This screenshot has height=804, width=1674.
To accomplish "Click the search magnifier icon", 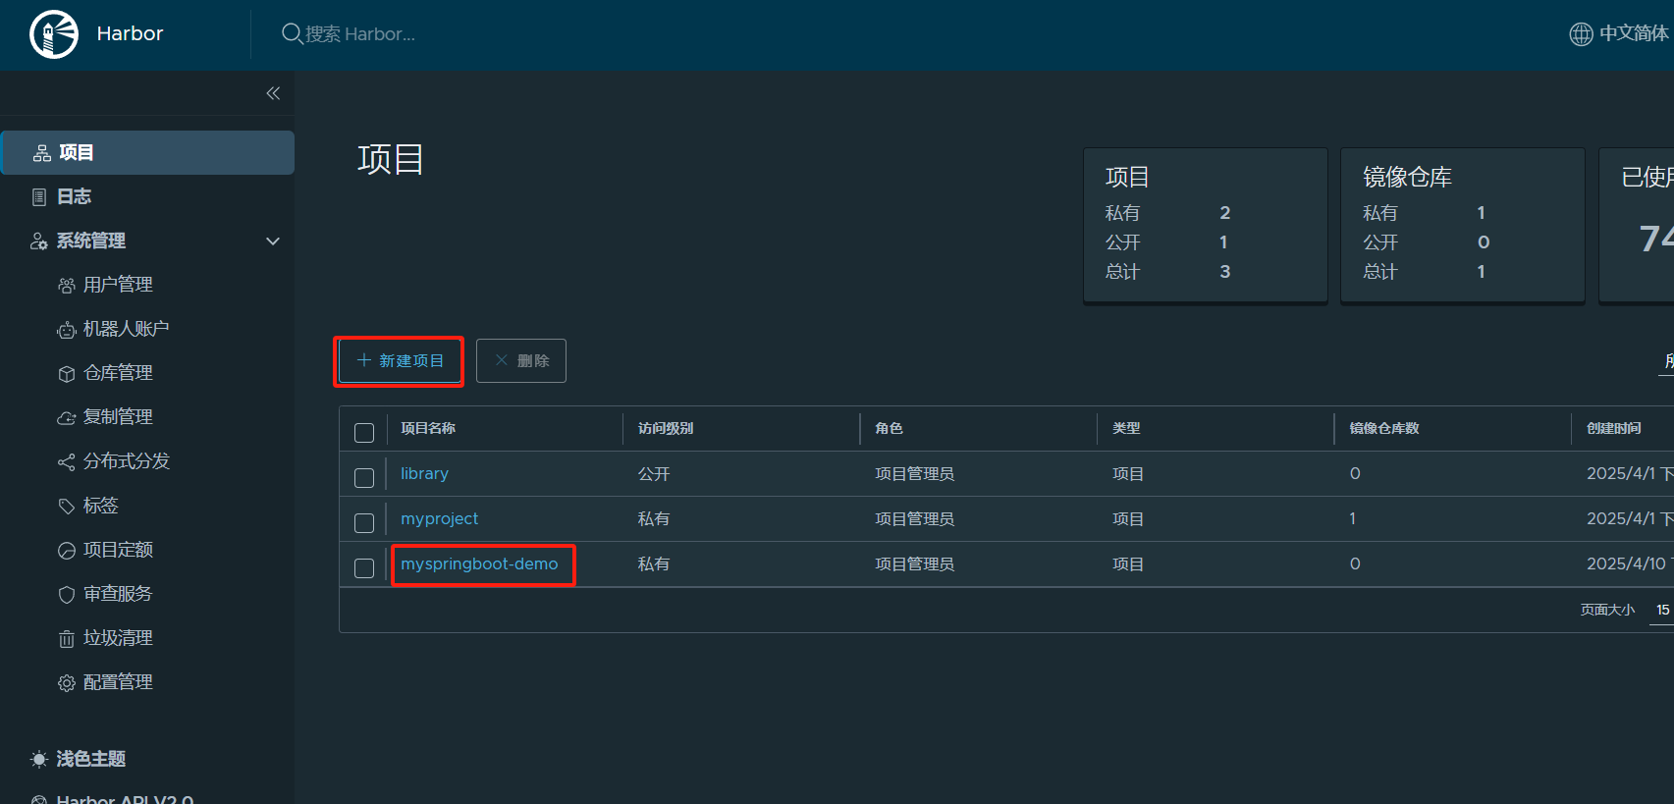I will point(292,33).
